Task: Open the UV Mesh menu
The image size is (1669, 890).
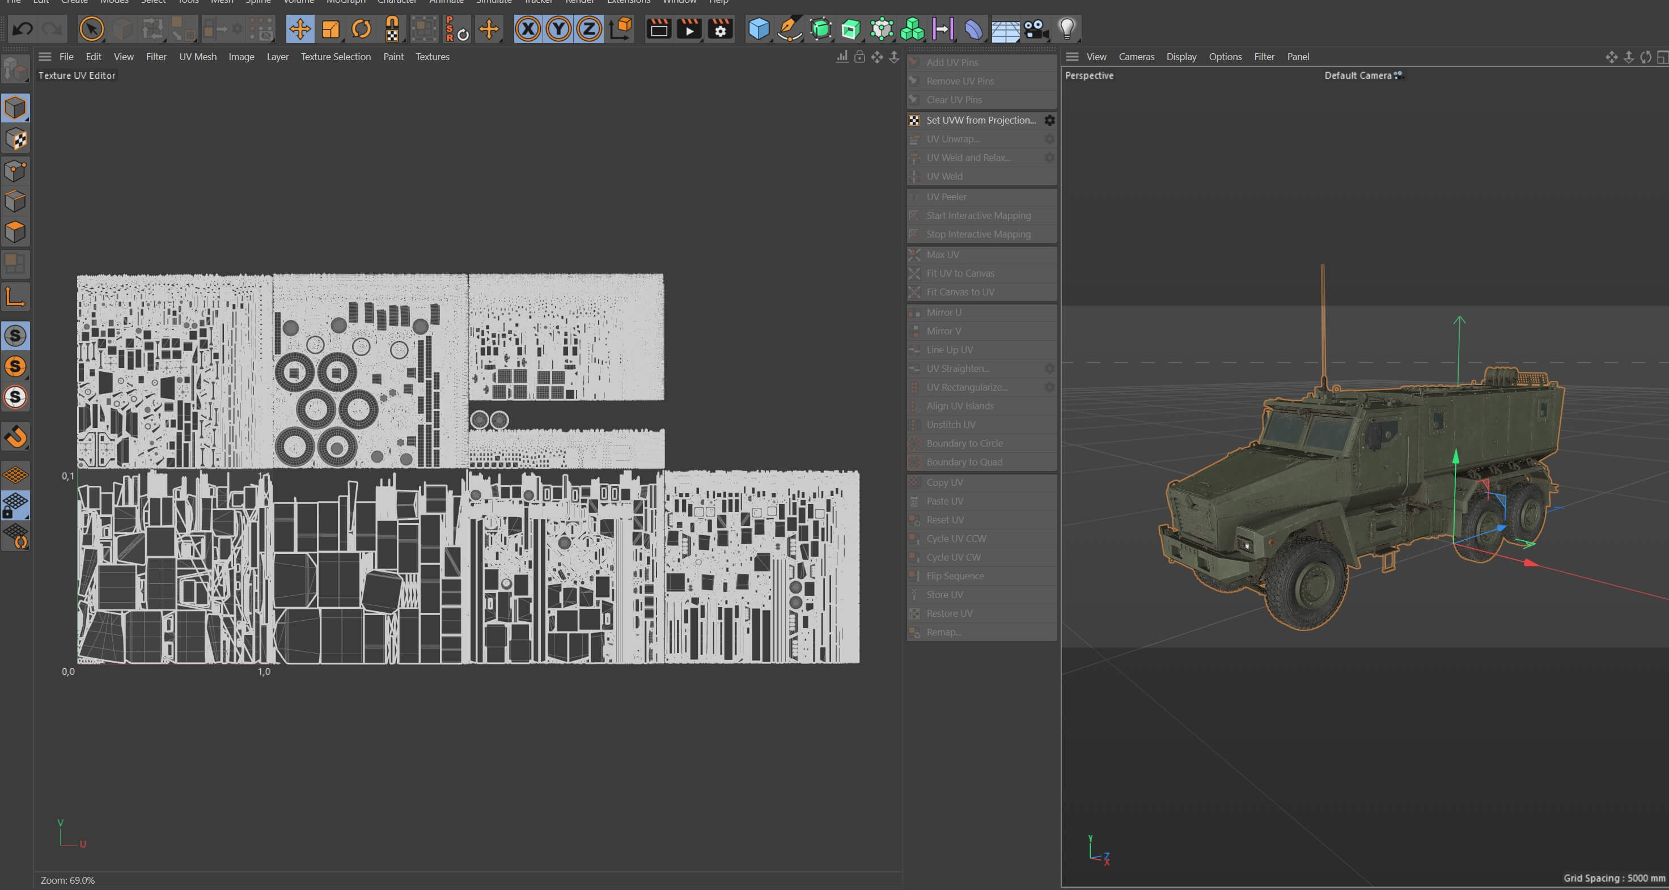Action: [198, 57]
